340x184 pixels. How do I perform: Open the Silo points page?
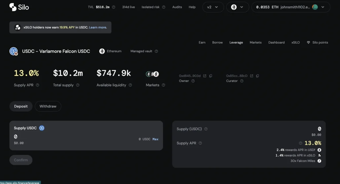pos(317,43)
